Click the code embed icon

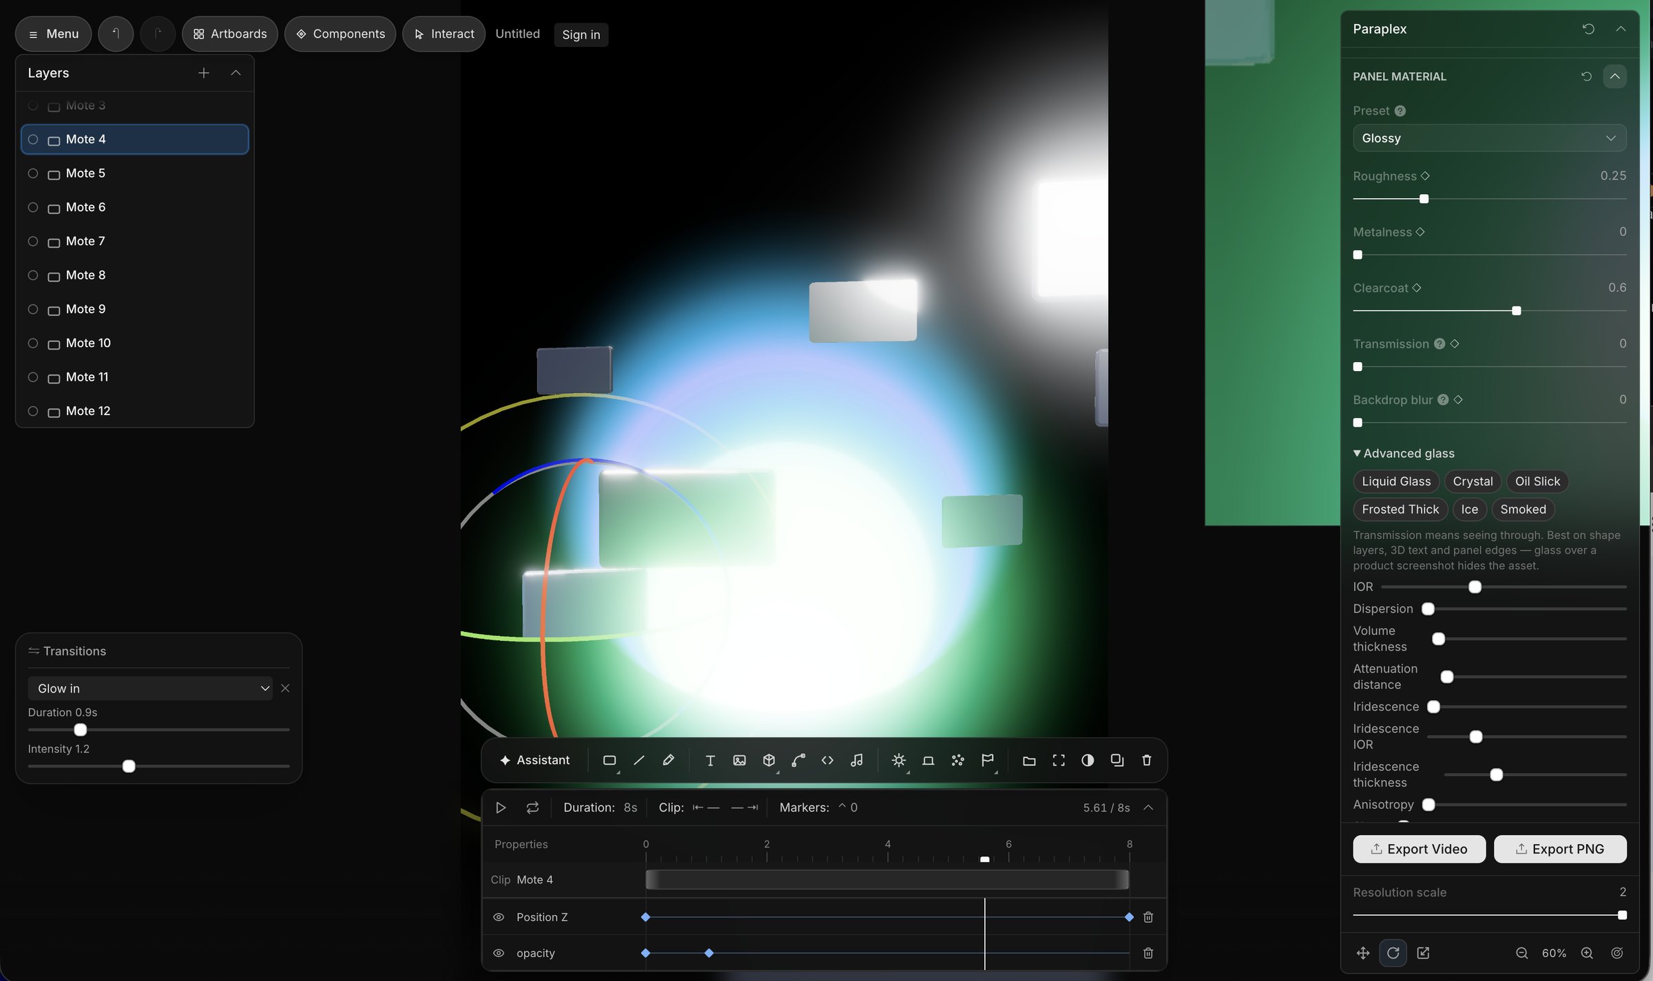click(x=827, y=760)
